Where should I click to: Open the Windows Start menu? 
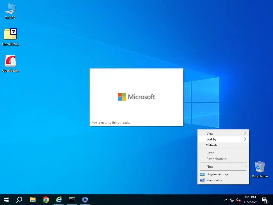coord(6,200)
